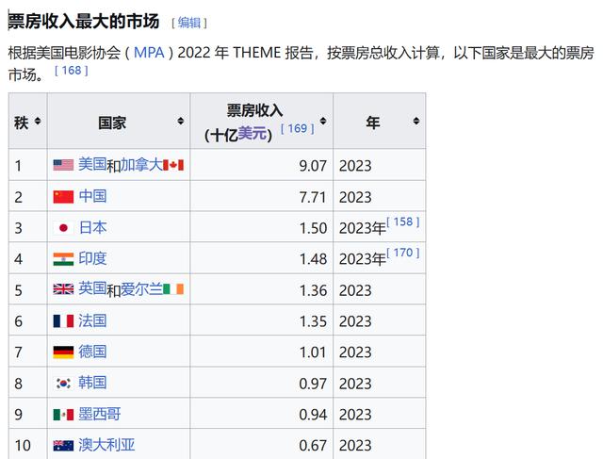Screen dimensions: 603x459
Task: Open the 英国 country link
Action: [92, 288]
